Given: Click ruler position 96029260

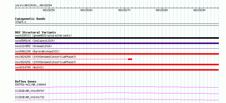Looking at the screenshot, I should [x=87, y=10].
